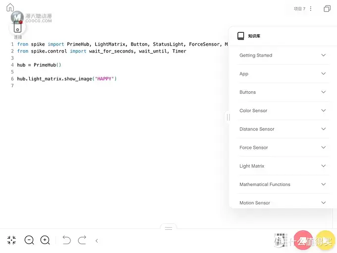This screenshot has height=253, width=337.
Task: Zoom out the code editor
Action: coord(29,240)
